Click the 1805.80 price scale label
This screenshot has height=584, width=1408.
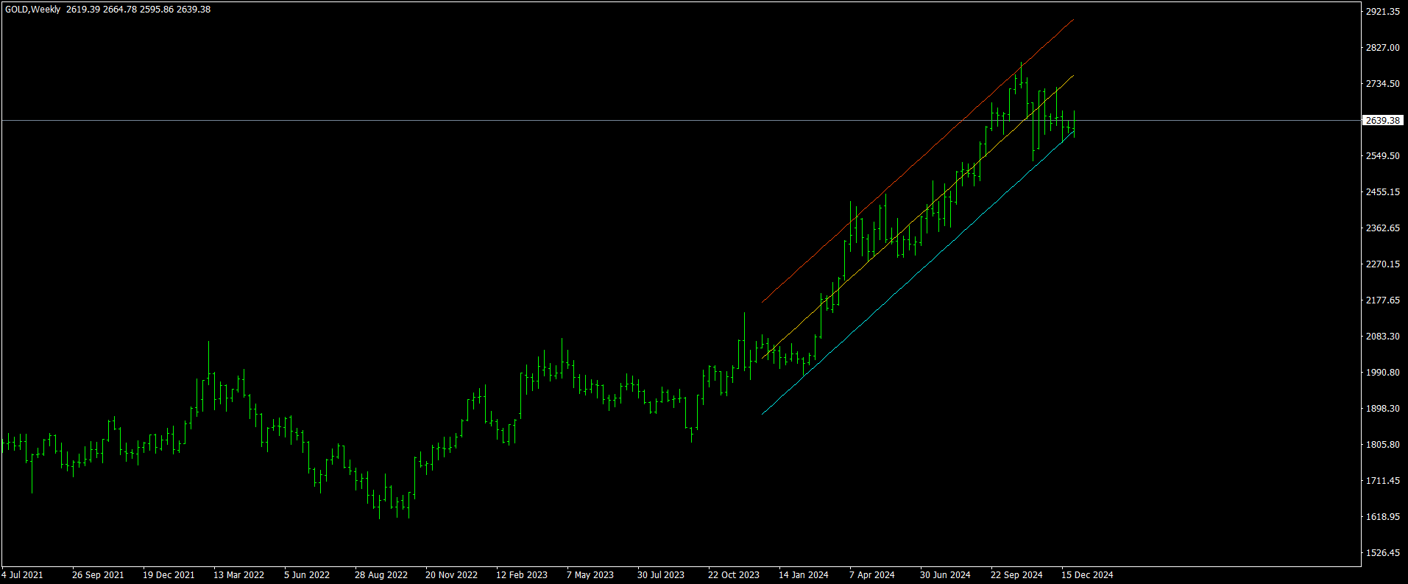click(x=1383, y=445)
